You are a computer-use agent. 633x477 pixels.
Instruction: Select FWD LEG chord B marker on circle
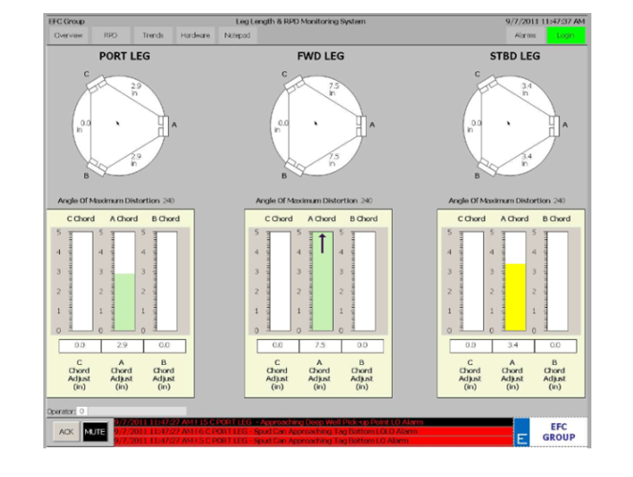click(x=295, y=167)
